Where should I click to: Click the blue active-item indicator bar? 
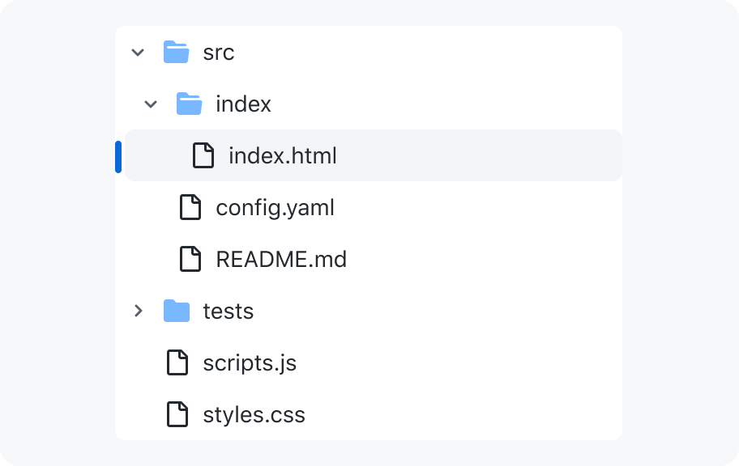(x=118, y=157)
